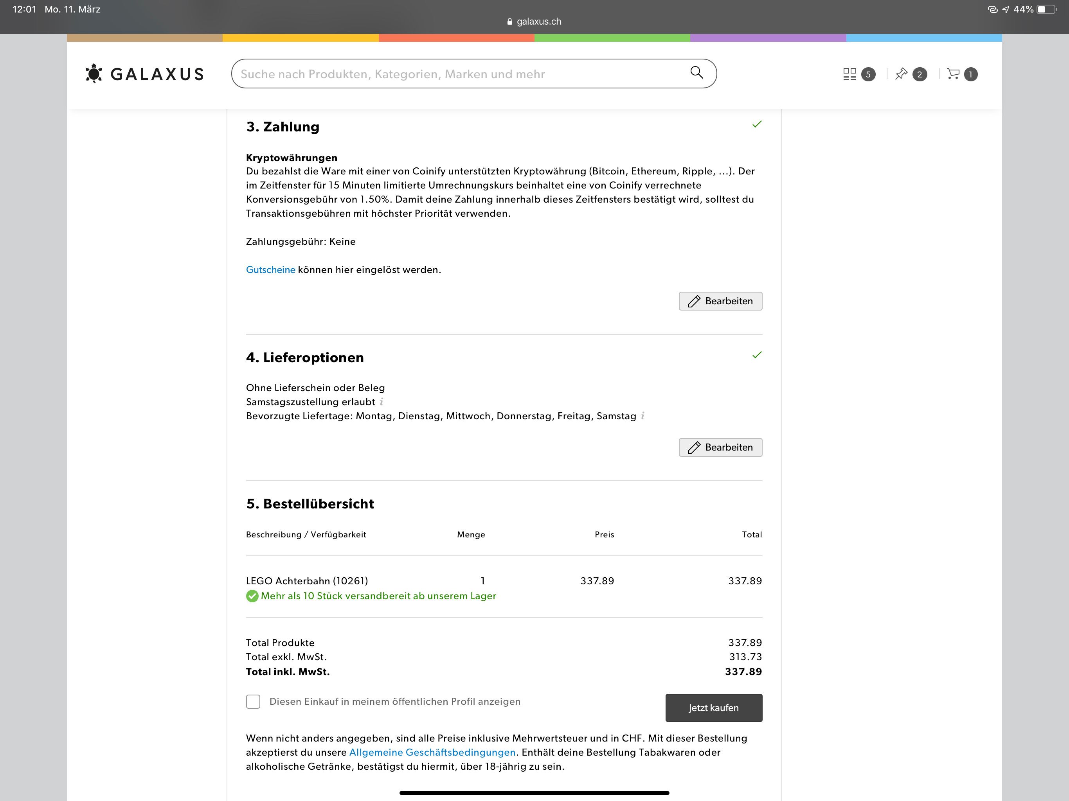This screenshot has height=801, width=1069.
Task: Click the cart badge showing 1
Action: pos(970,74)
